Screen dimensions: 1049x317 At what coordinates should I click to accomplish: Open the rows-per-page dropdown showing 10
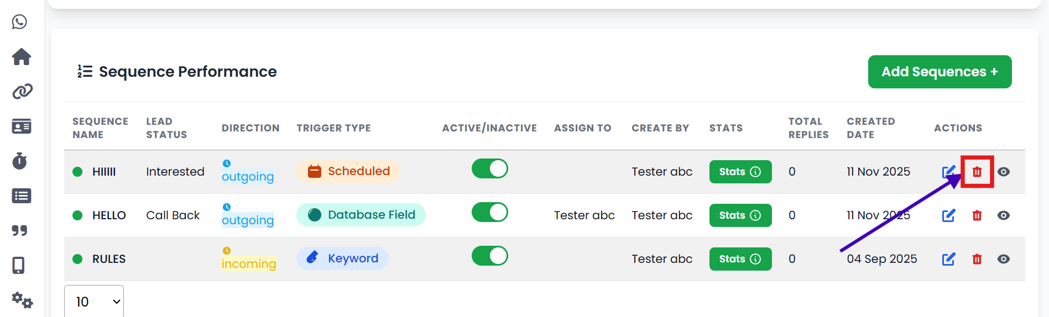coord(94,302)
